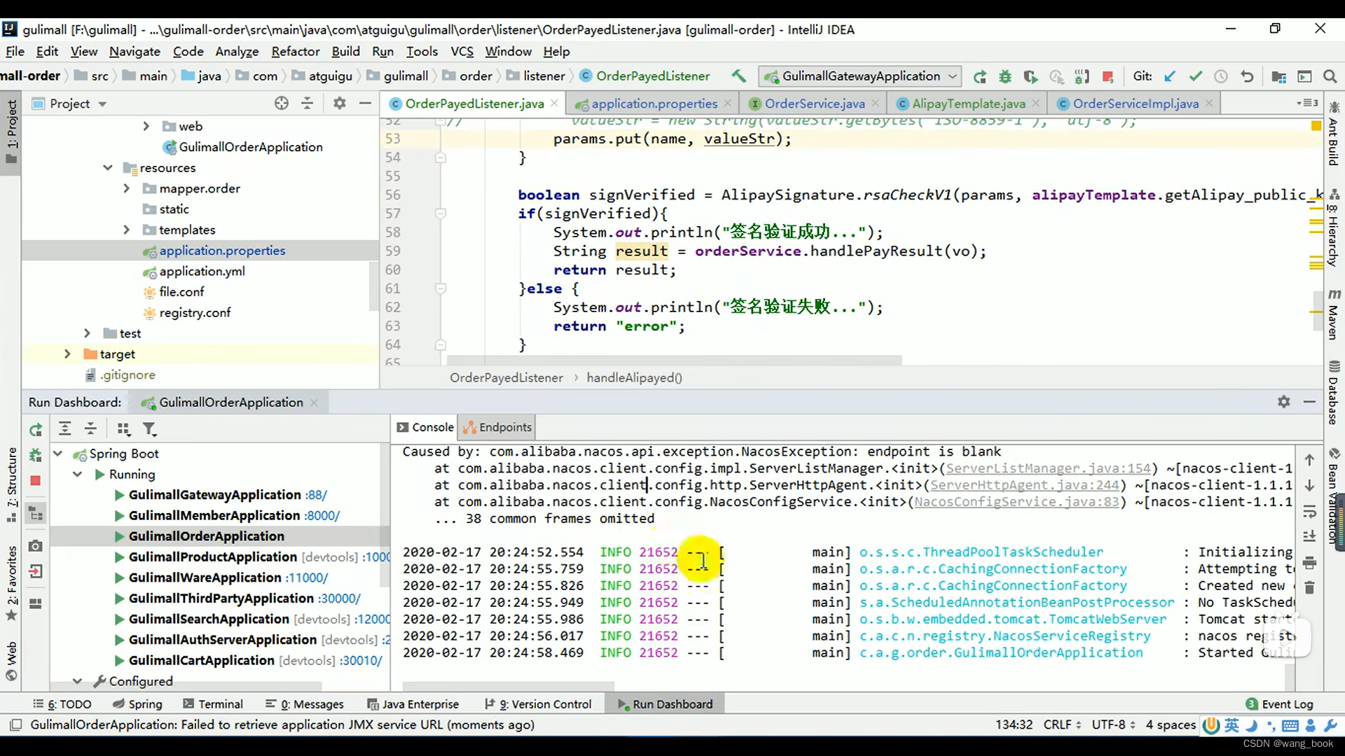Select GulimallMemberApplication in Run Dashboard
This screenshot has width=1345, height=756.
(x=214, y=516)
